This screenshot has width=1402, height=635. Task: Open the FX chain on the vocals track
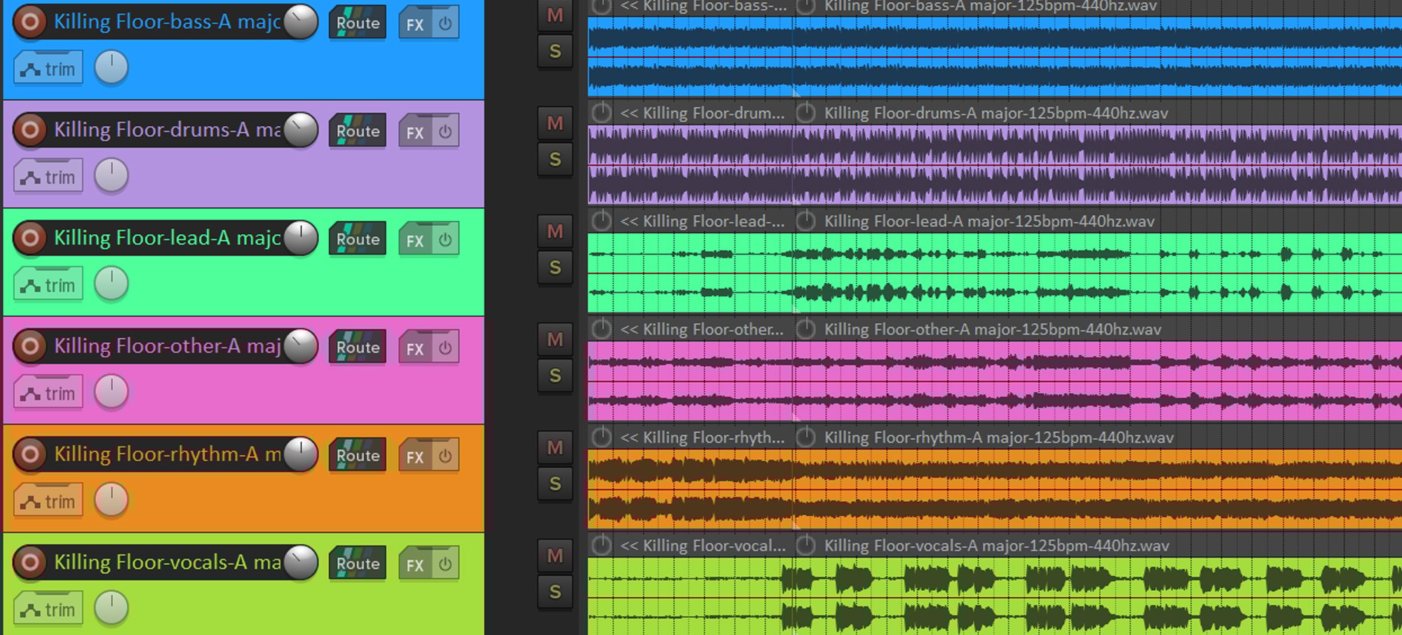click(x=416, y=564)
